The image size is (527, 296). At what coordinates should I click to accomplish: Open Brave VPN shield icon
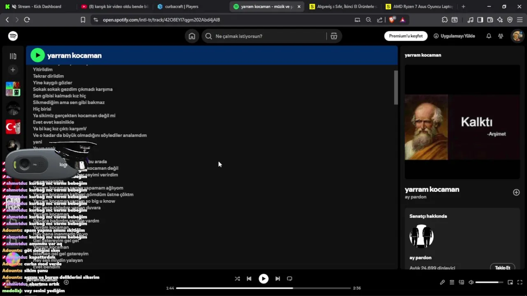pyautogui.click(x=510, y=20)
